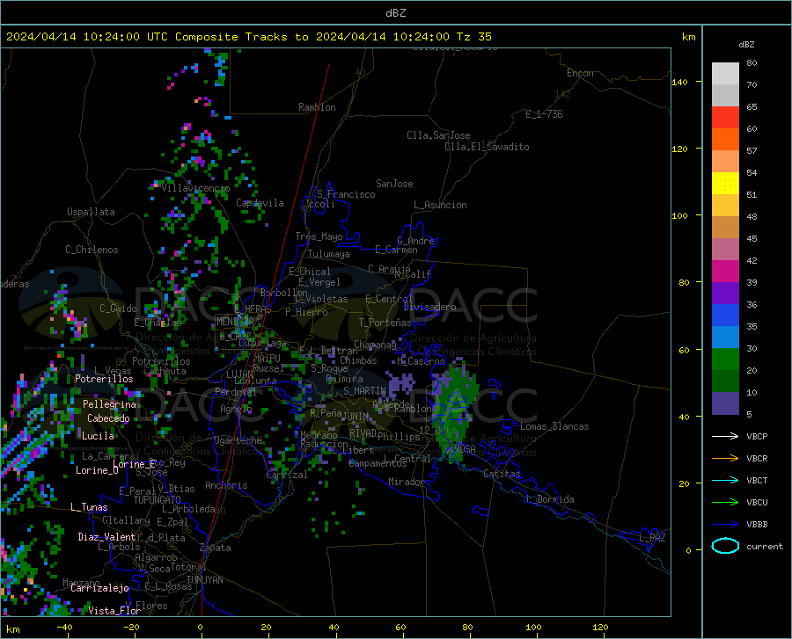This screenshot has height=639, width=792.
Task: Click the E_1-736 place label
Action: (x=544, y=114)
